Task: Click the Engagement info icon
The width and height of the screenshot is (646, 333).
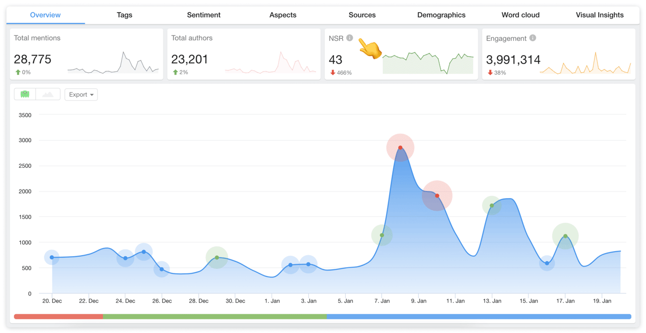Action: point(533,38)
